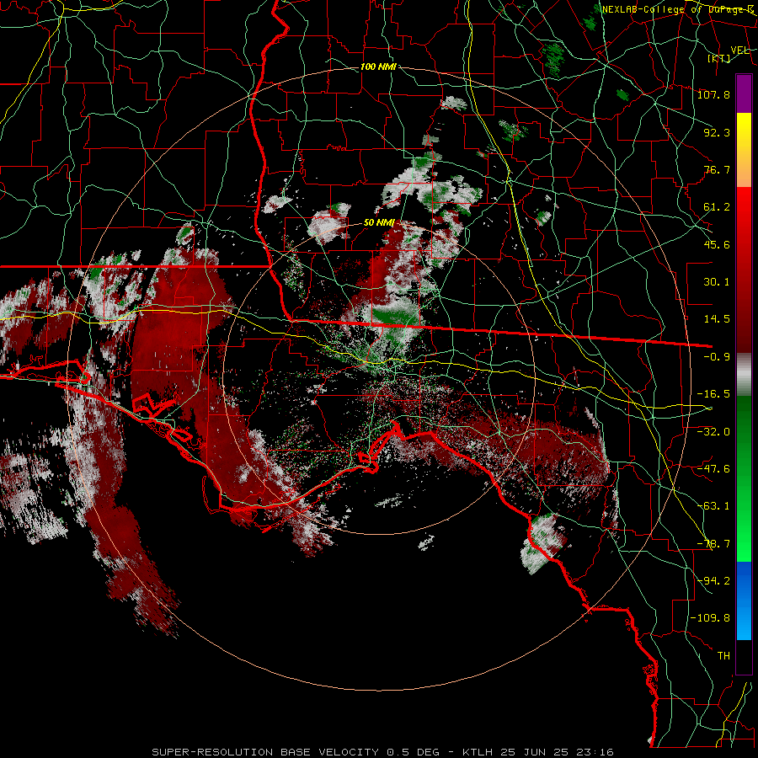The height and width of the screenshot is (758, 758).
Task: Click the yellow-orange segment of the color bar
Action: point(744,150)
